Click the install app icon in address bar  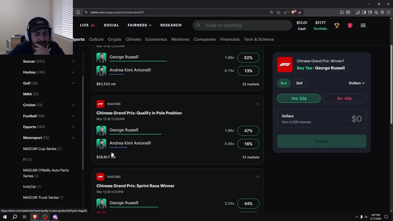pos(278,12)
